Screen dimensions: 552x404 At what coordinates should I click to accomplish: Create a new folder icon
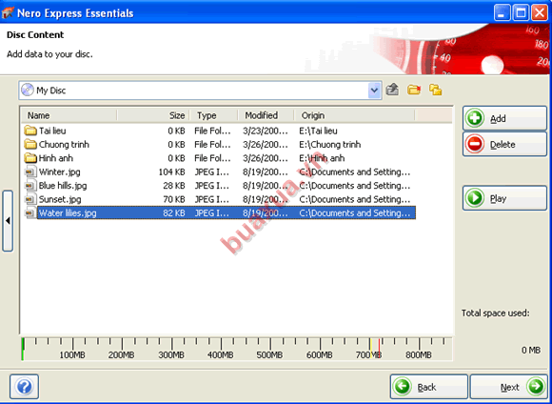[x=414, y=90]
